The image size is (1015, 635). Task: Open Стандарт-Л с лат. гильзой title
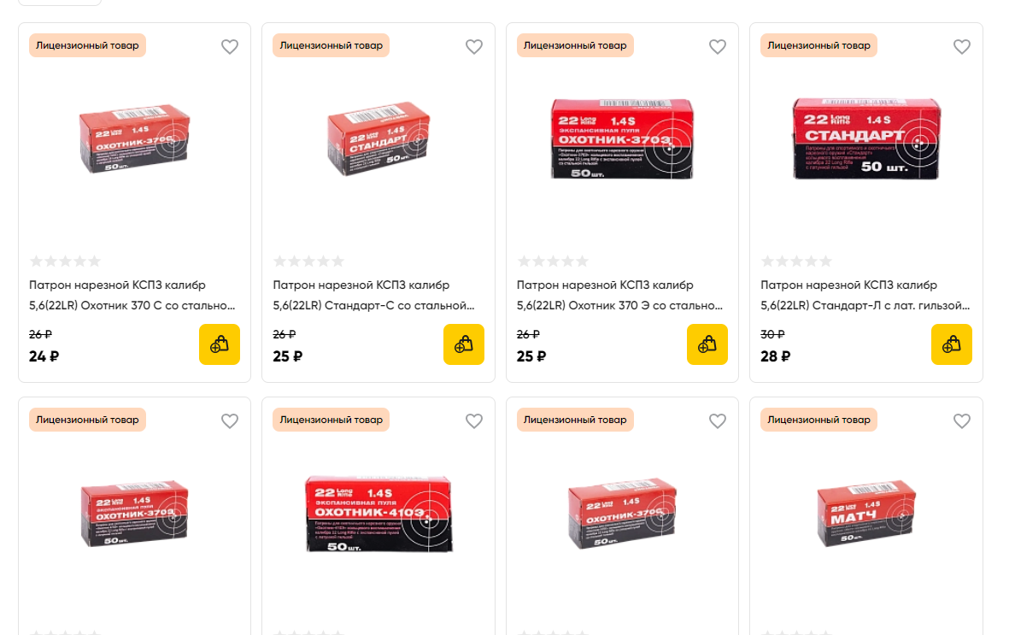pos(865,295)
